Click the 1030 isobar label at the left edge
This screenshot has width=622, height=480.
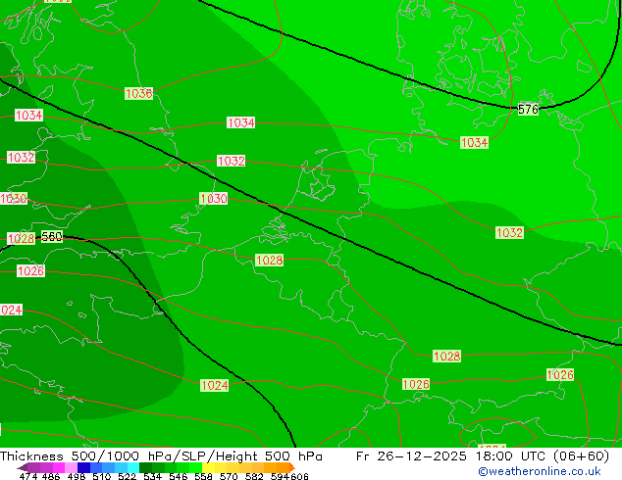point(14,199)
